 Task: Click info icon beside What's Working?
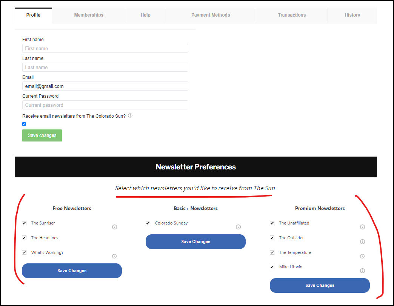click(x=114, y=256)
